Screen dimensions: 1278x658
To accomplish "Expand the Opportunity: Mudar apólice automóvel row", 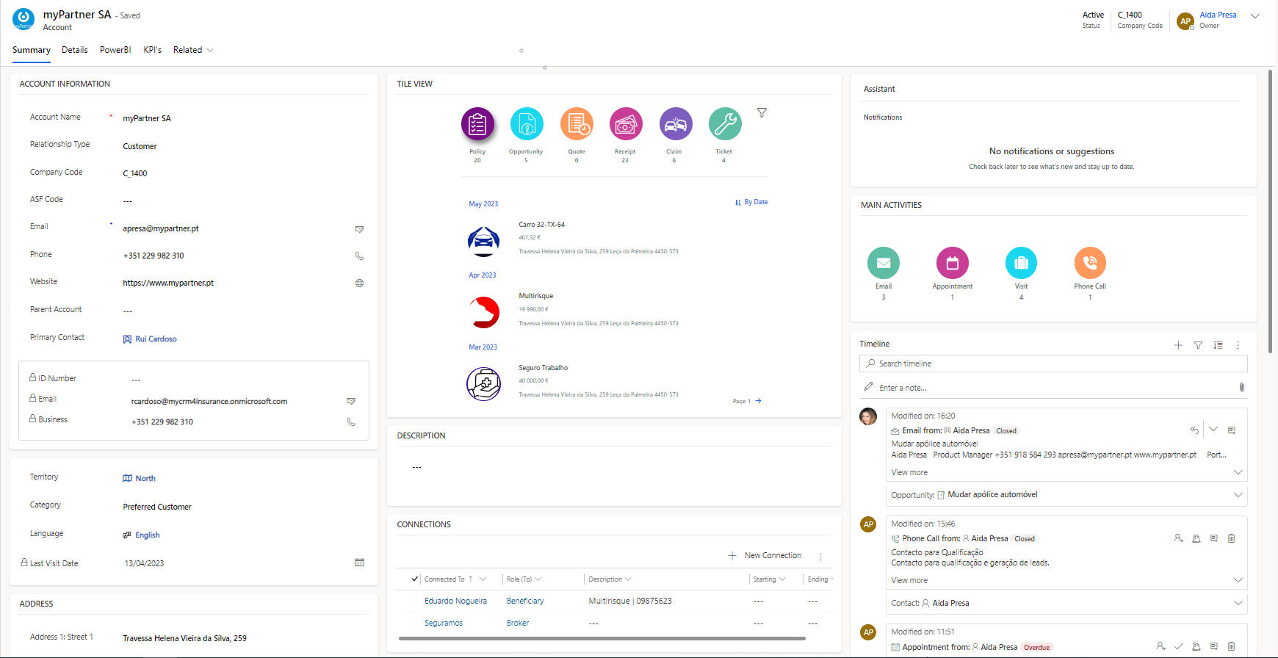I will [1238, 495].
